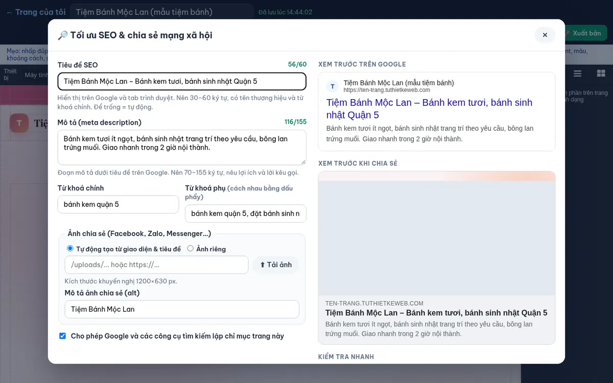The height and width of the screenshot is (383, 613).
Task: Click the hamburger list icon in editor toolbar
Action: [x=578, y=74]
